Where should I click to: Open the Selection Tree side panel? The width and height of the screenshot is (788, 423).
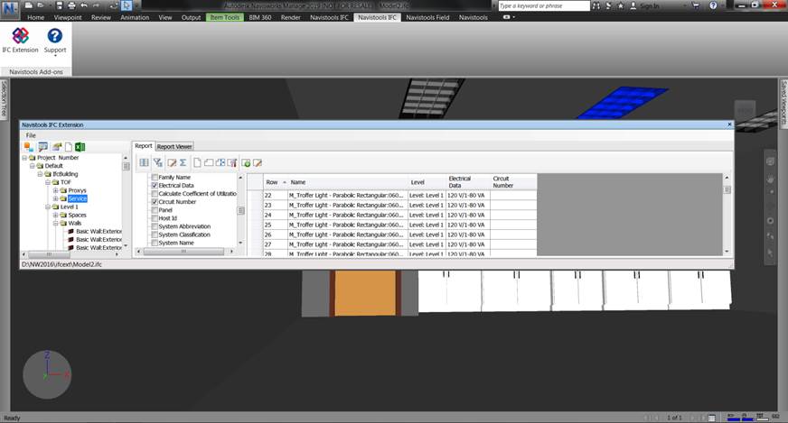[x=4, y=99]
